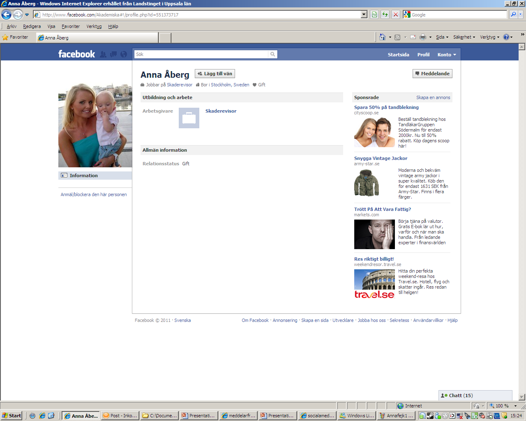526x421 pixels.
Task: Open the Hjälp menu
Action: (113, 26)
